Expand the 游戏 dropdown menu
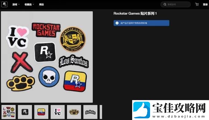This screenshot has height=120, width=209. (x=16, y=4)
